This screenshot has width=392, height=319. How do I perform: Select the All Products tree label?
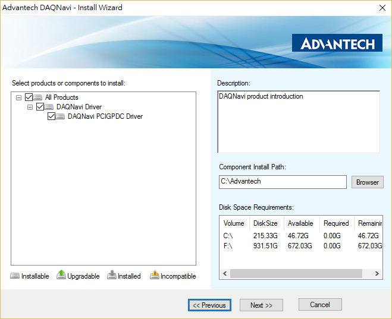[61, 97]
